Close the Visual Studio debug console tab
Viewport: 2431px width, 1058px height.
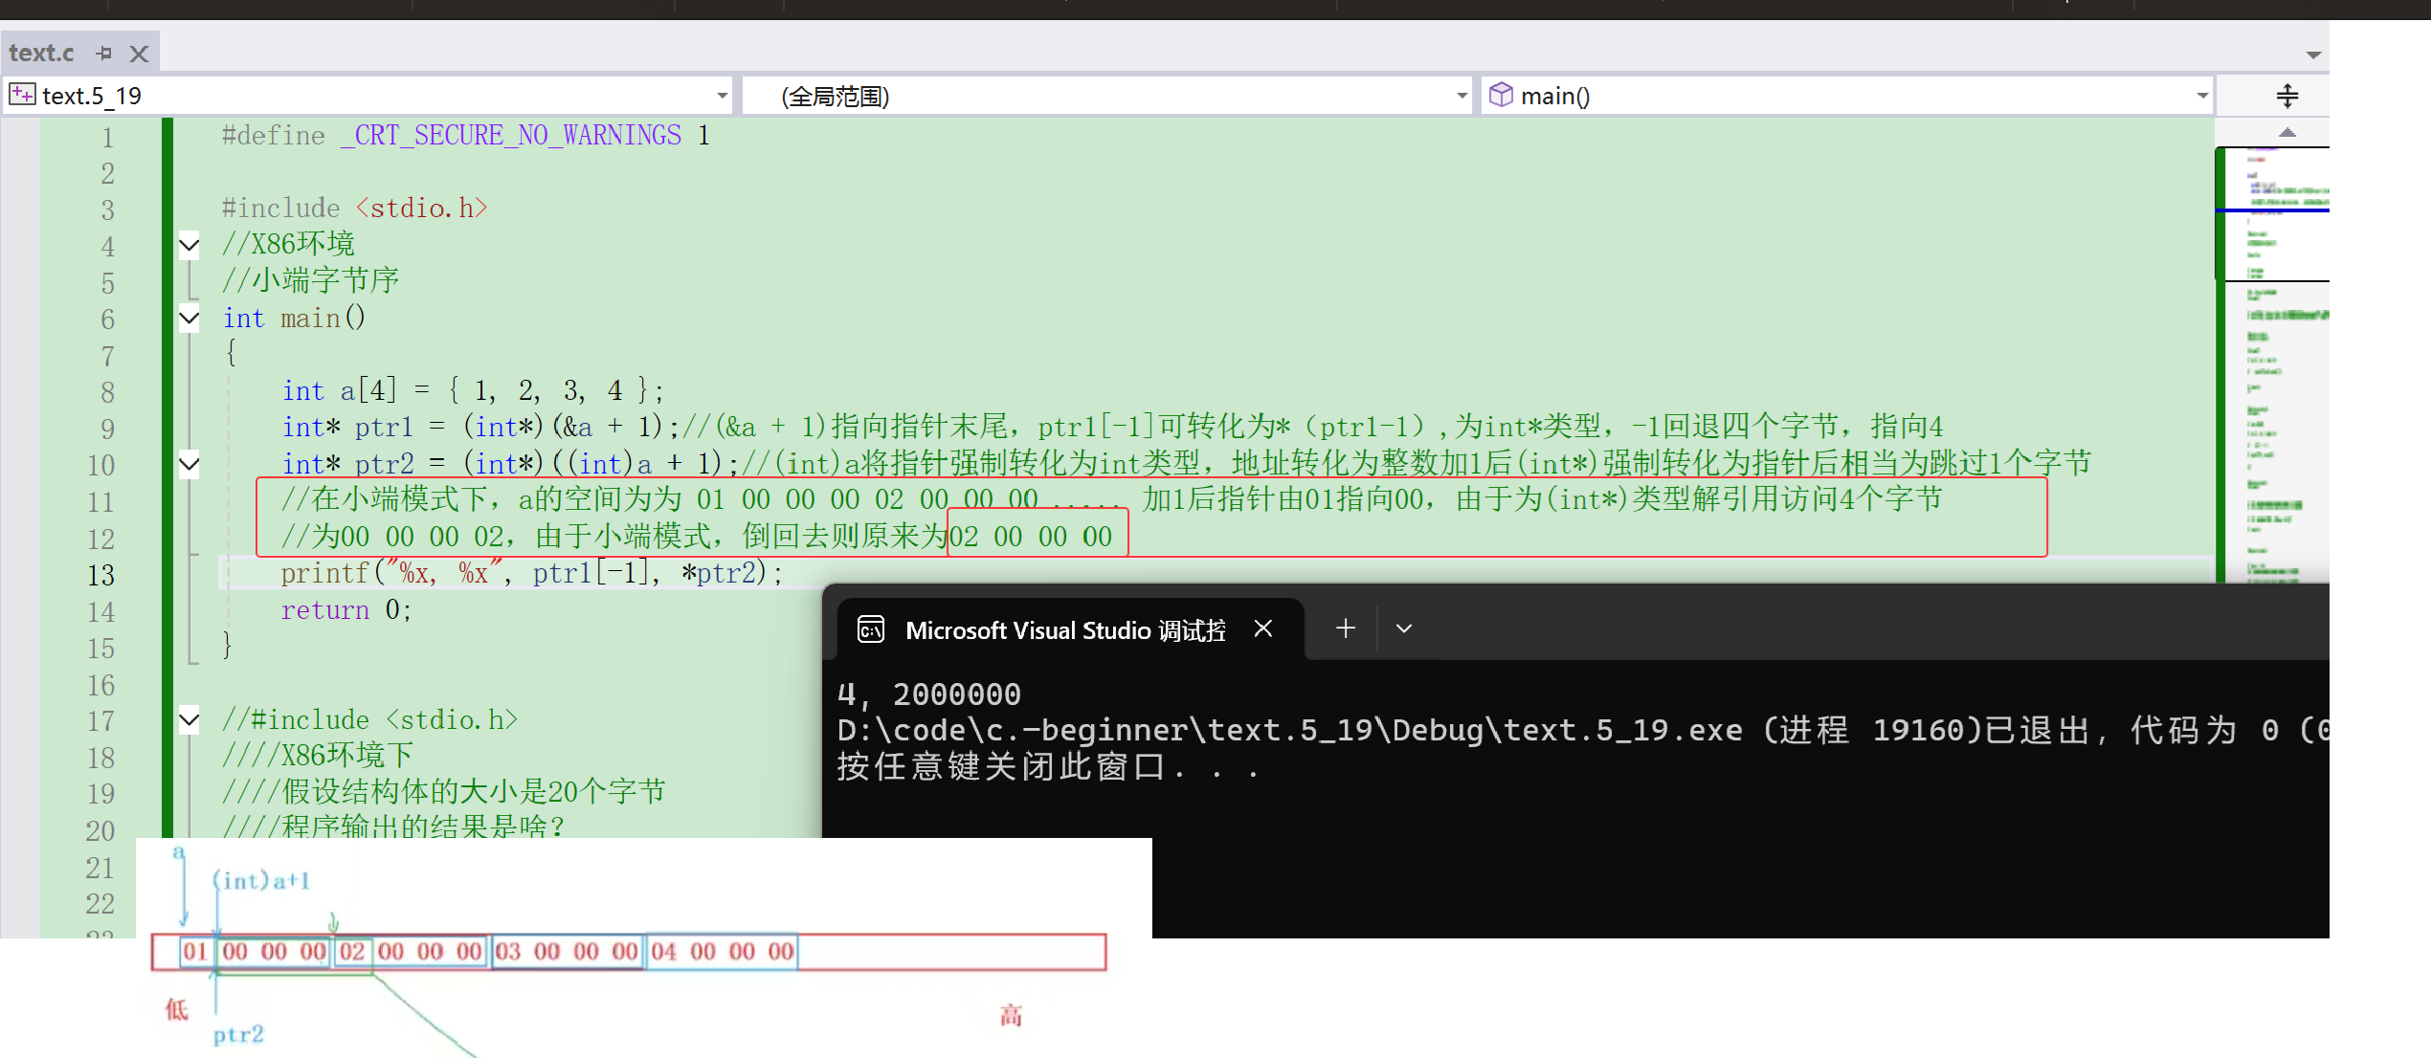point(1262,628)
